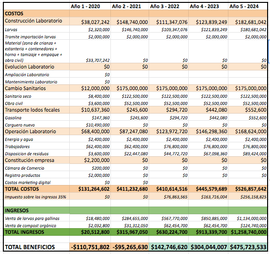Click Tramite importación larvas label cell
This screenshot has width=270, height=254.
[36, 37]
